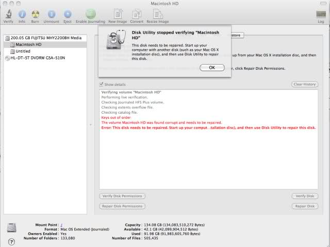This screenshot has width=330, height=247.
Task: Switch to the Restore tab
Action: (x=237, y=35)
